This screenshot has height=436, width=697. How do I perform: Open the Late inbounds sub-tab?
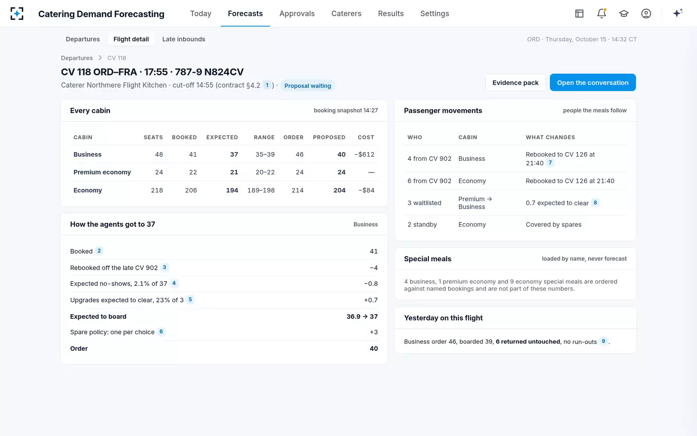click(x=184, y=39)
